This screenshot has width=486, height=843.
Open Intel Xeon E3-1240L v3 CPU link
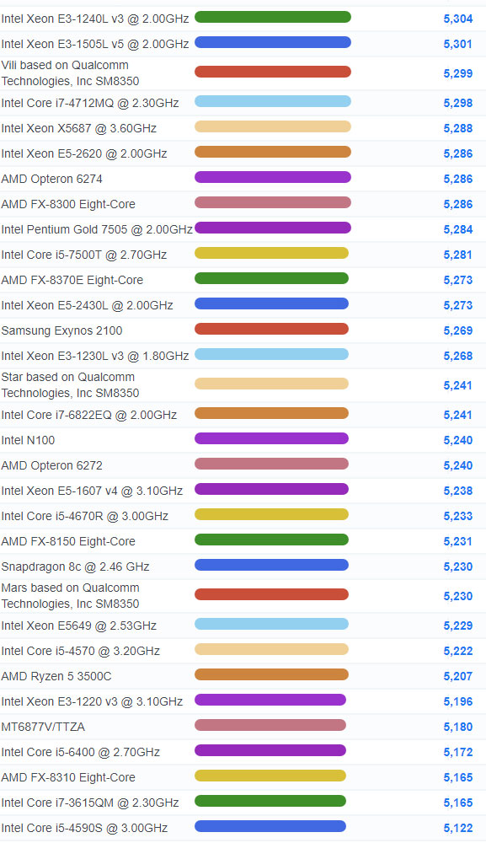tap(95, 19)
